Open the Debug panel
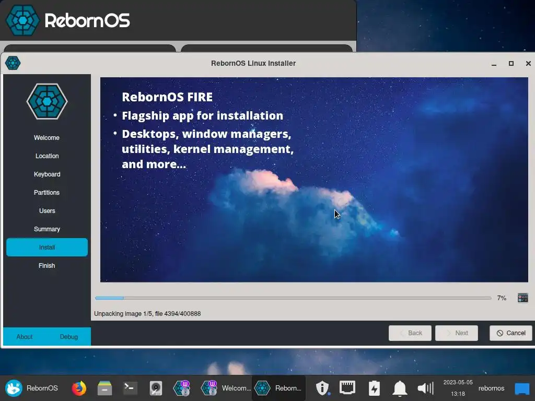The image size is (535, 401). click(69, 337)
